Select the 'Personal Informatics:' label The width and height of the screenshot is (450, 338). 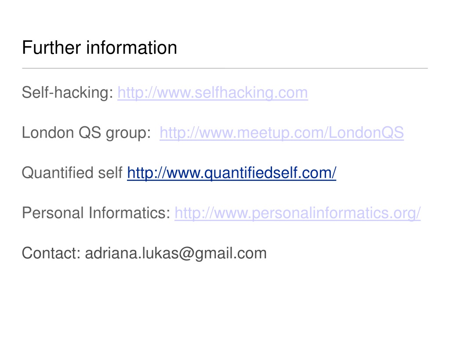(96, 213)
